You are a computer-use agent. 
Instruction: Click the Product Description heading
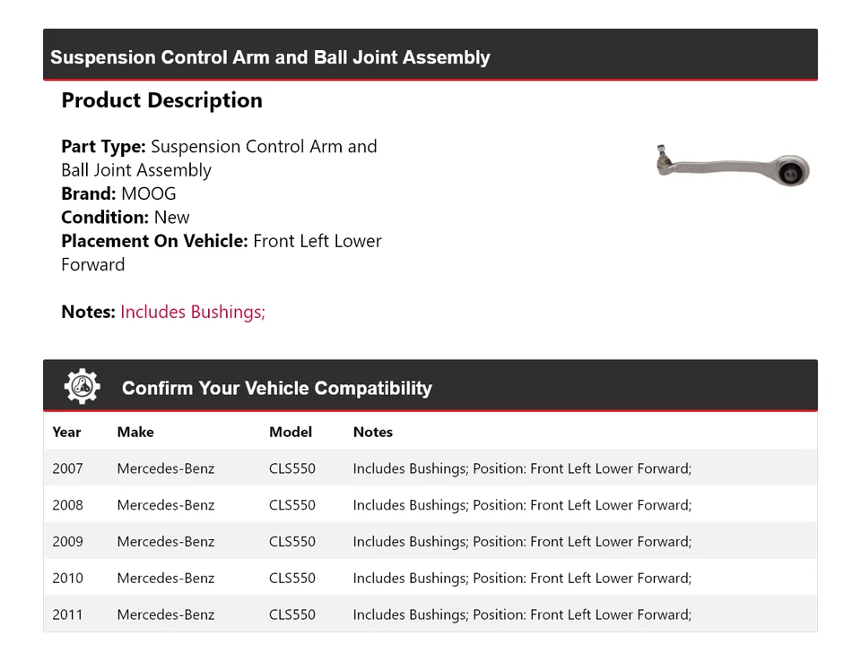coord(161,100)
